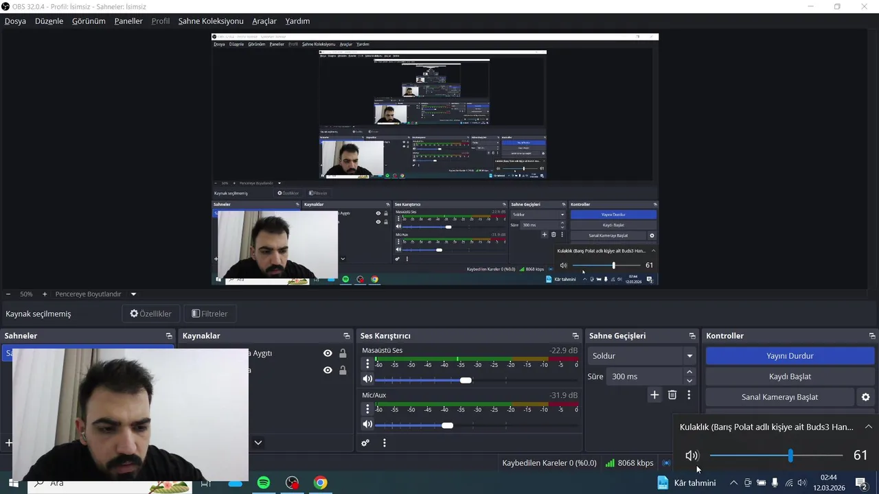This screenshot has width=879, height=494.
Task: Show hidden system tray icons chevron
Action: click(x=733, y=483)
